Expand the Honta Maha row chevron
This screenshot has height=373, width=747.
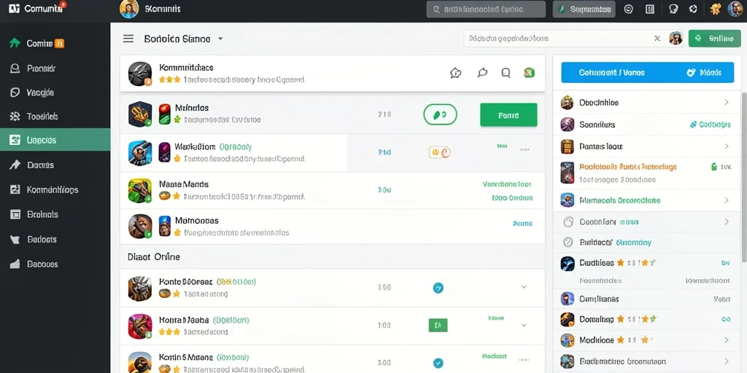pos(524,326)
